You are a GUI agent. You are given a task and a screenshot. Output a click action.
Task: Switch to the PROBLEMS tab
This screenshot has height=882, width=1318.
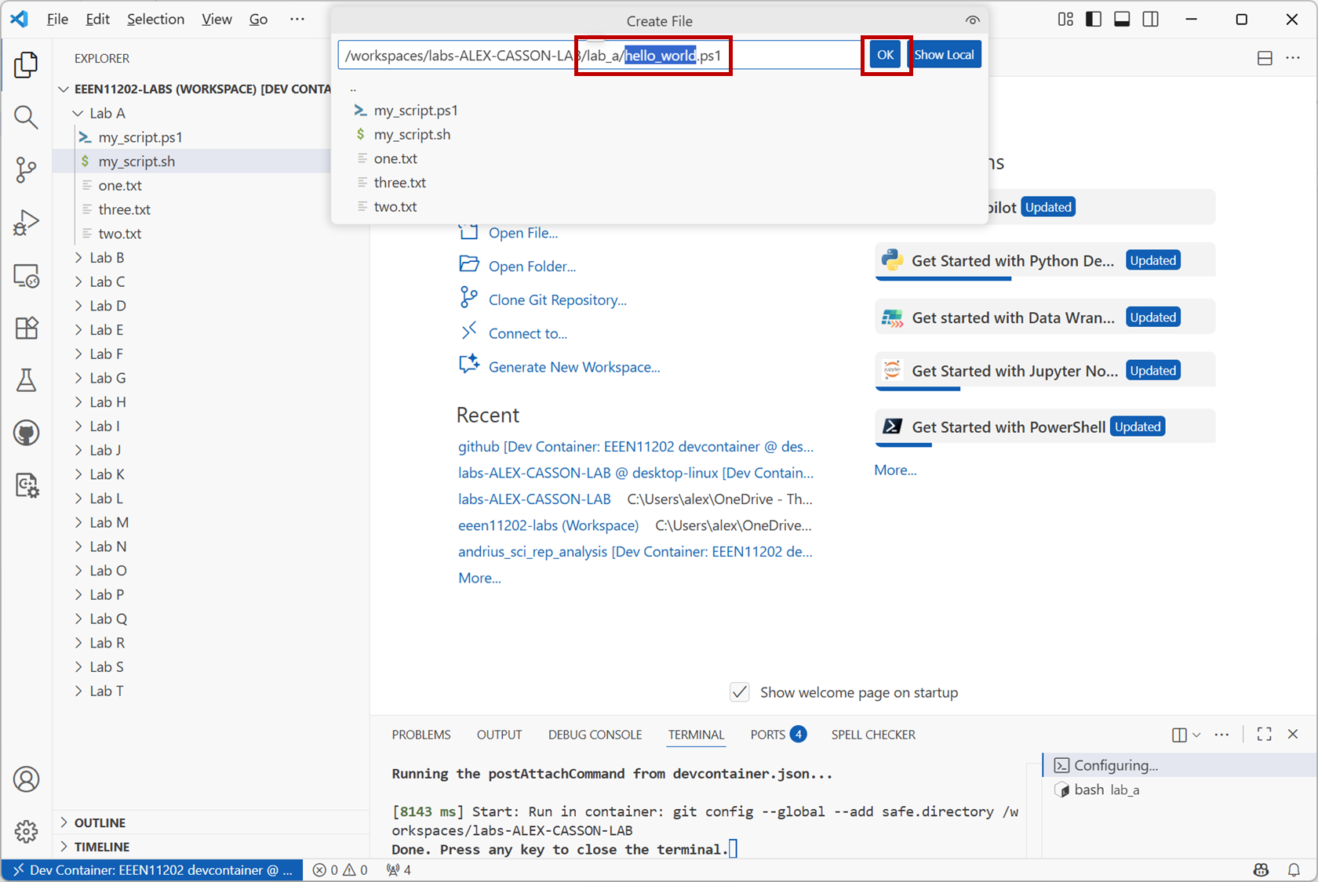pyautogui.click(x=421, y=735)
